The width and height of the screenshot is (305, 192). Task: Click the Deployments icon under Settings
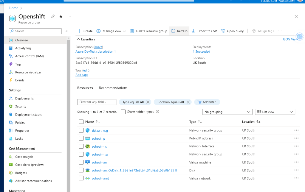11,99
